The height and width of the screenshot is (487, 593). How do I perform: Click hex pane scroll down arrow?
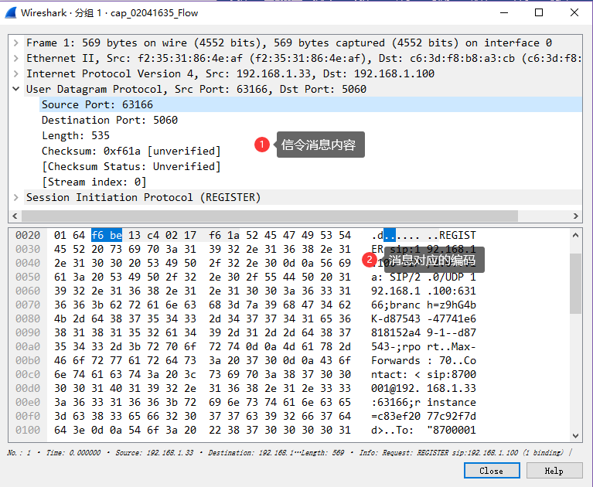click(x=575, y=435)
